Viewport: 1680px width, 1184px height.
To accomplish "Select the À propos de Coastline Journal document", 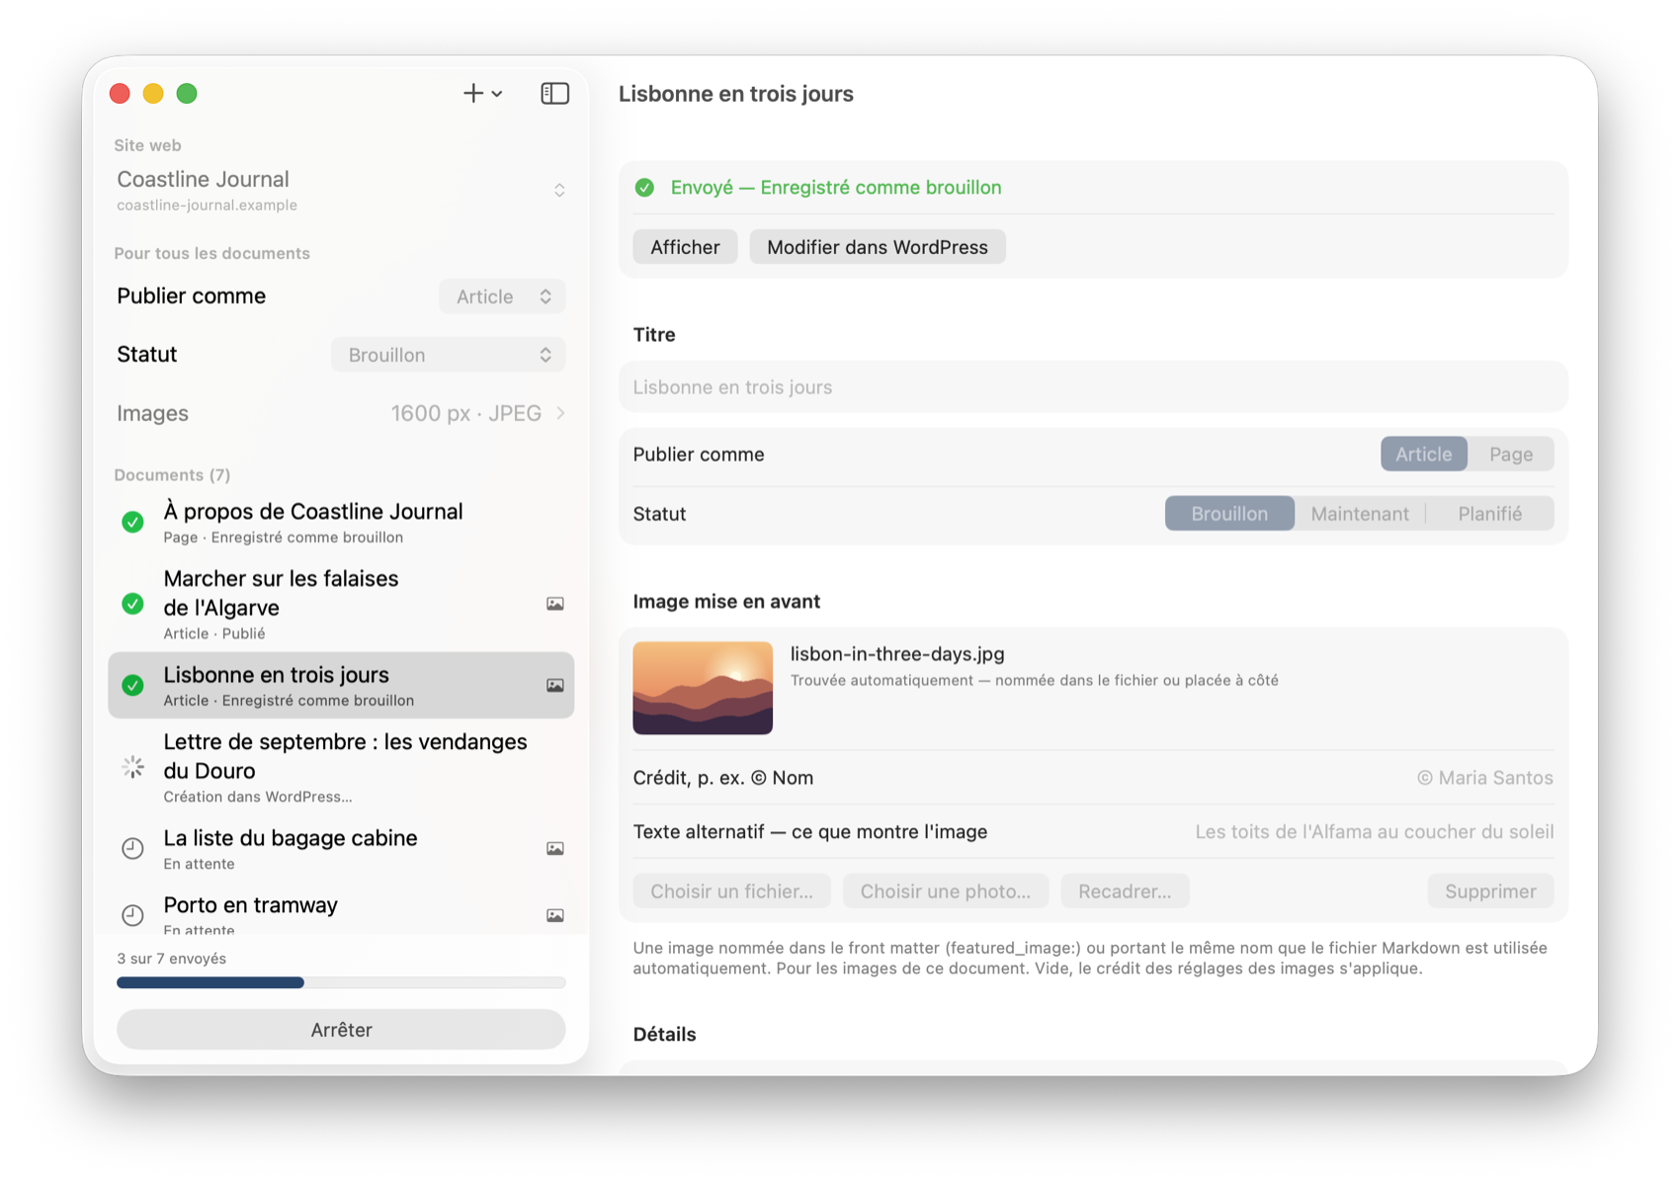I will [x=341, y=522].
